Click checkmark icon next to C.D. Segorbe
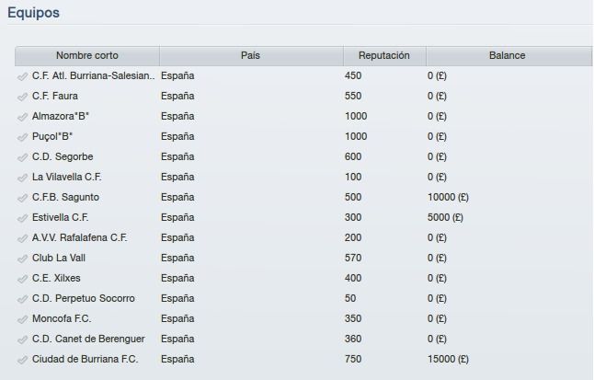Viewport: 594px width, 380px height. tap(22, 157)
